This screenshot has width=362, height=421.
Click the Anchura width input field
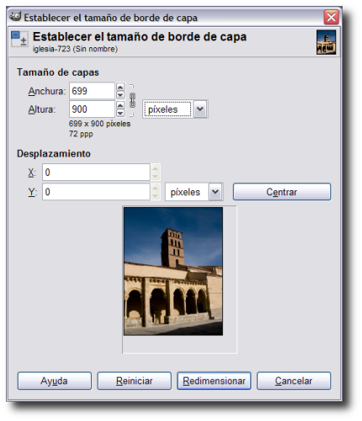(92, 91)
